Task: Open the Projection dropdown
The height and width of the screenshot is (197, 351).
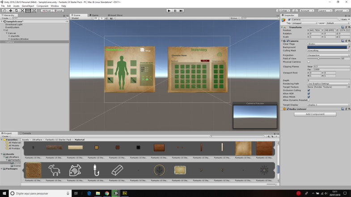Action: point(328,55)
